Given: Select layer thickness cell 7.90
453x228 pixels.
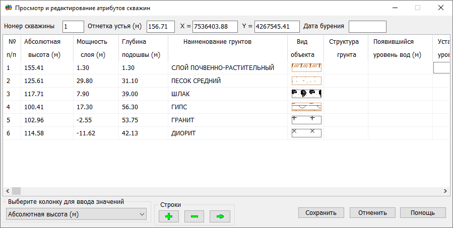Looking at the screenshot, I should pos(96,94).
